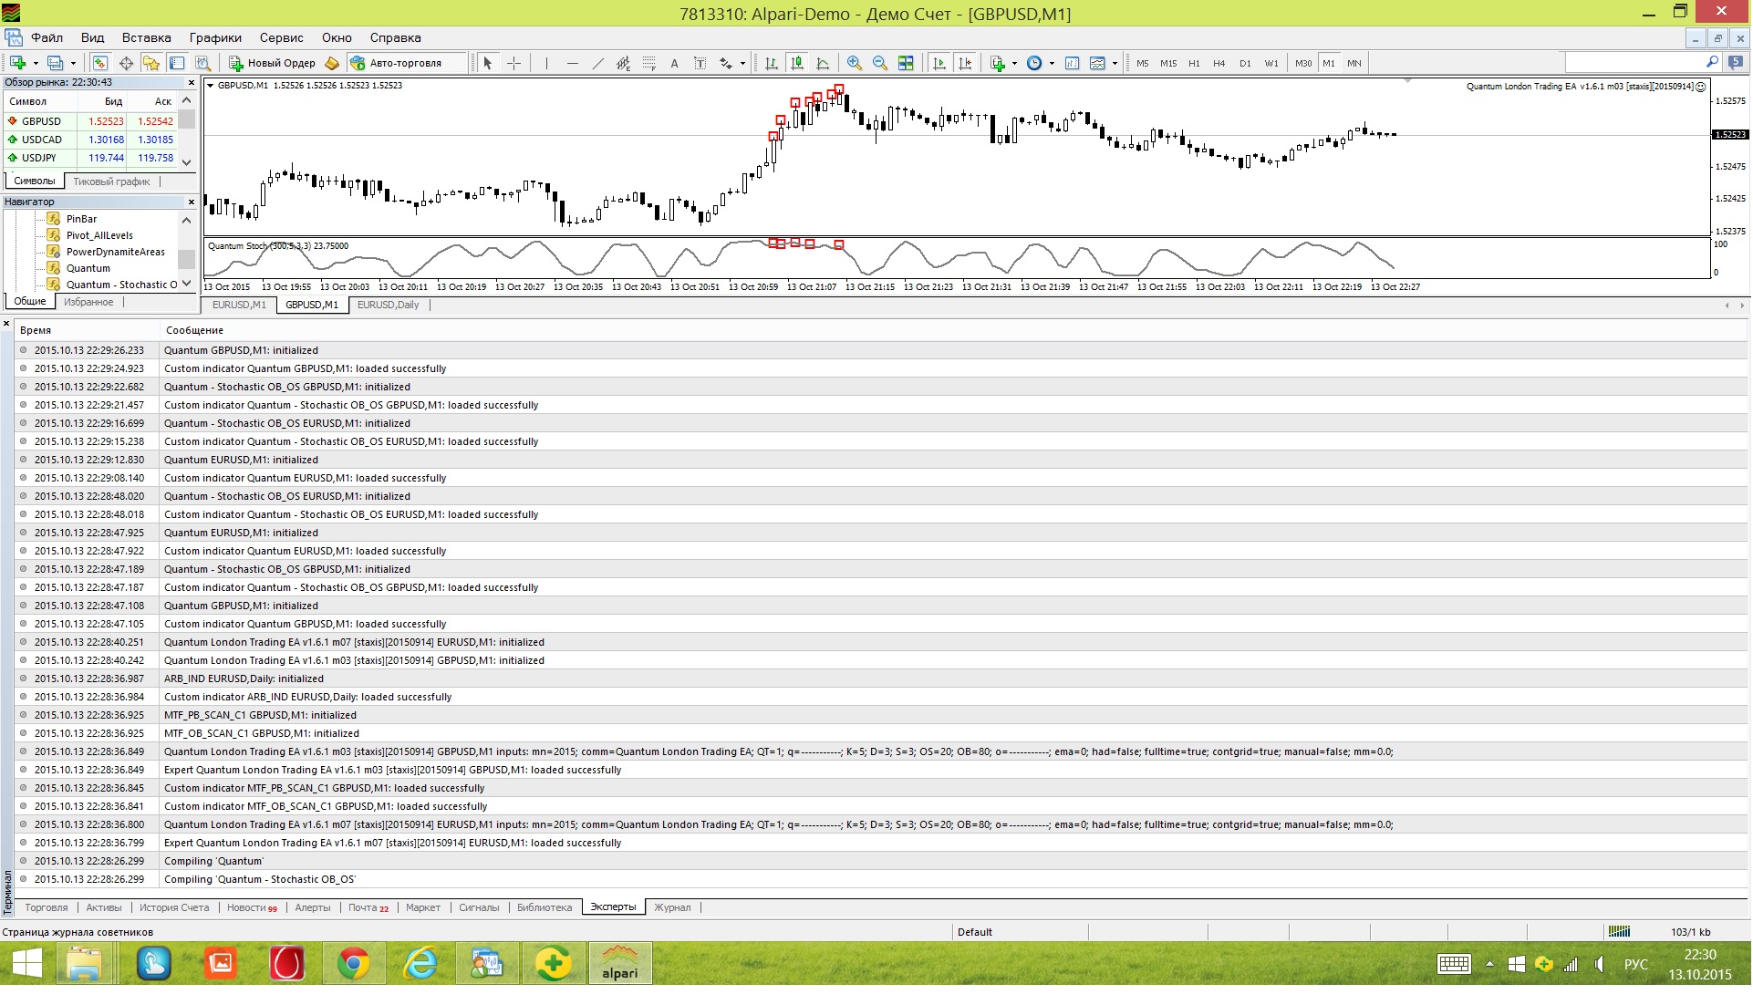Click the toolbar search input field
The height and width of the screenshot is (1005, 1753).
tap(1634, 62)
